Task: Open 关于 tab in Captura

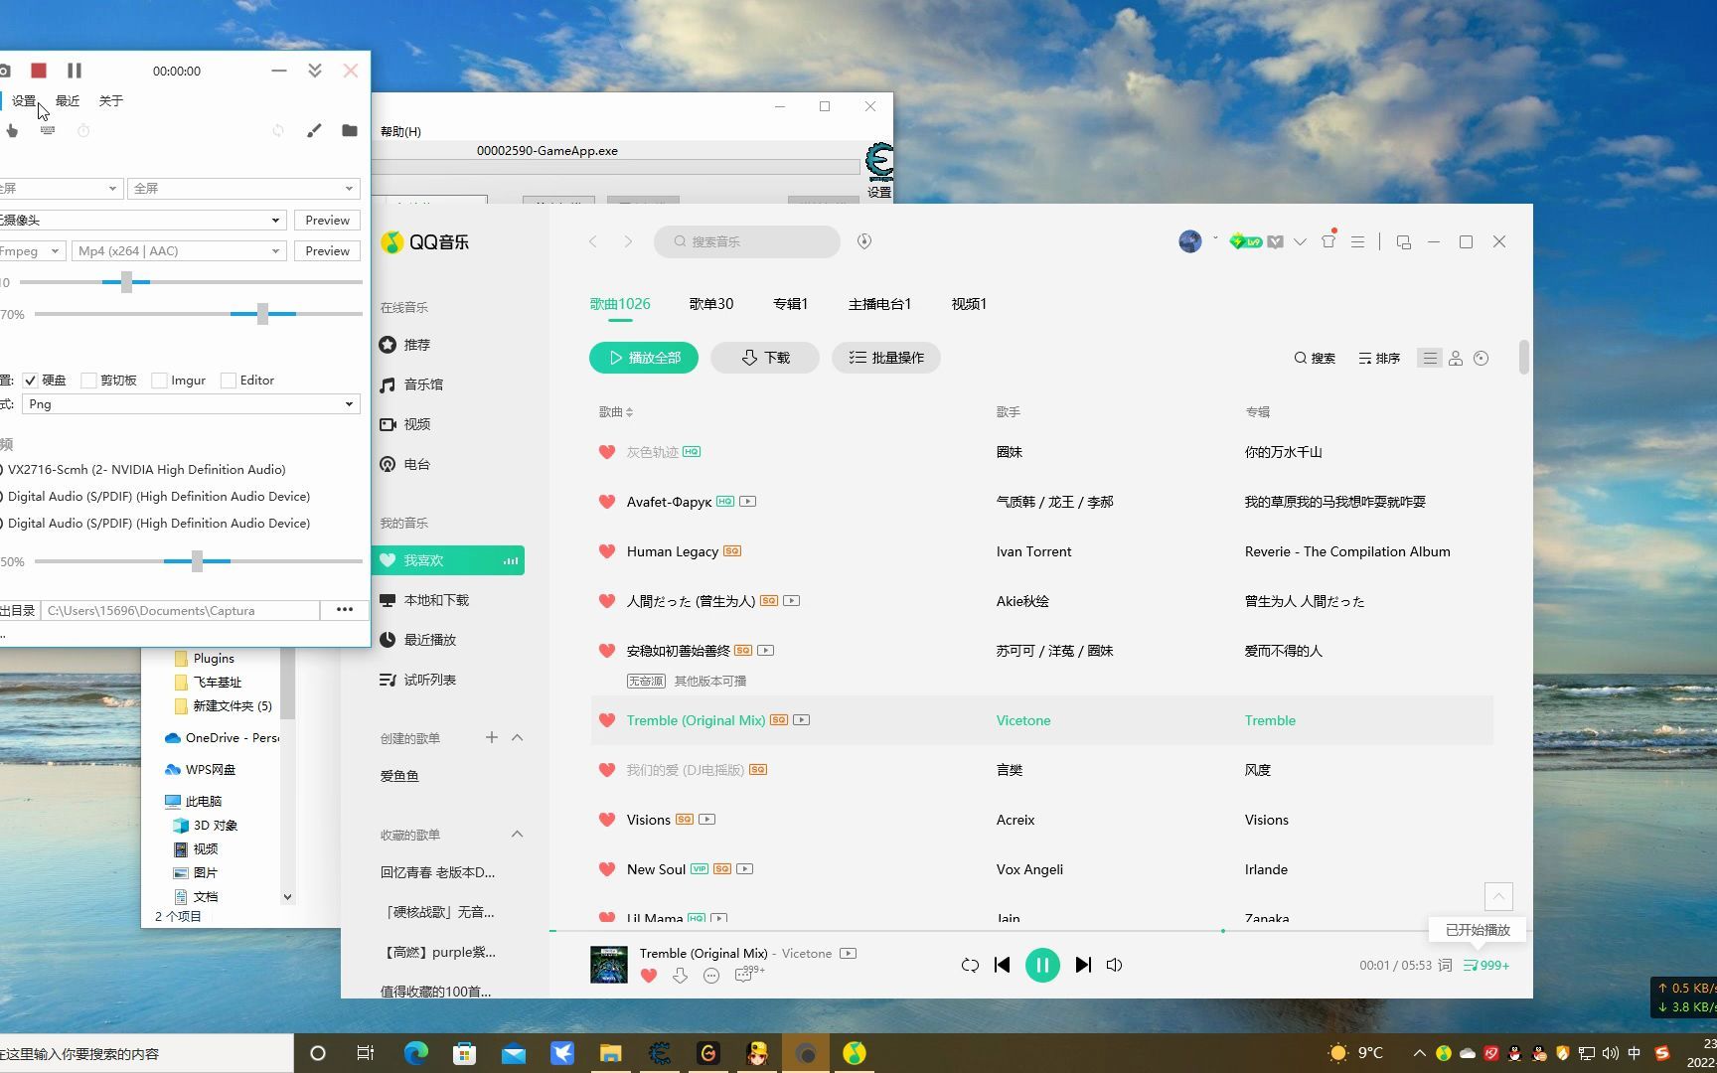Action: pos(111,100)
